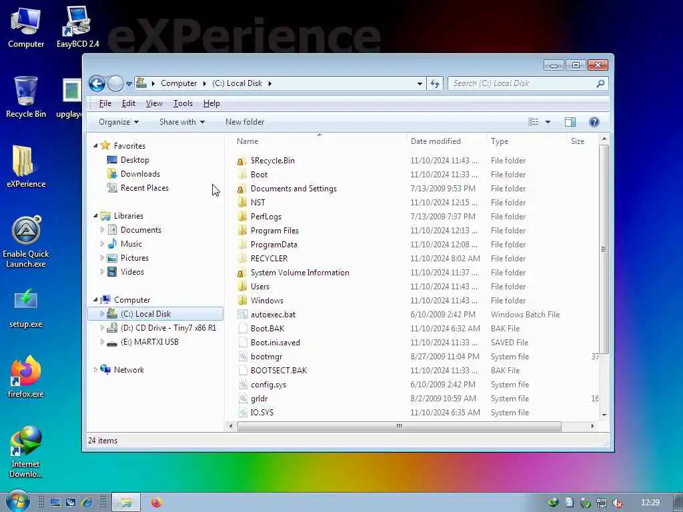Click (C:) Local Disk breadcrumb segment
Screen dimensions: 683x512
(x=237, y=83)
